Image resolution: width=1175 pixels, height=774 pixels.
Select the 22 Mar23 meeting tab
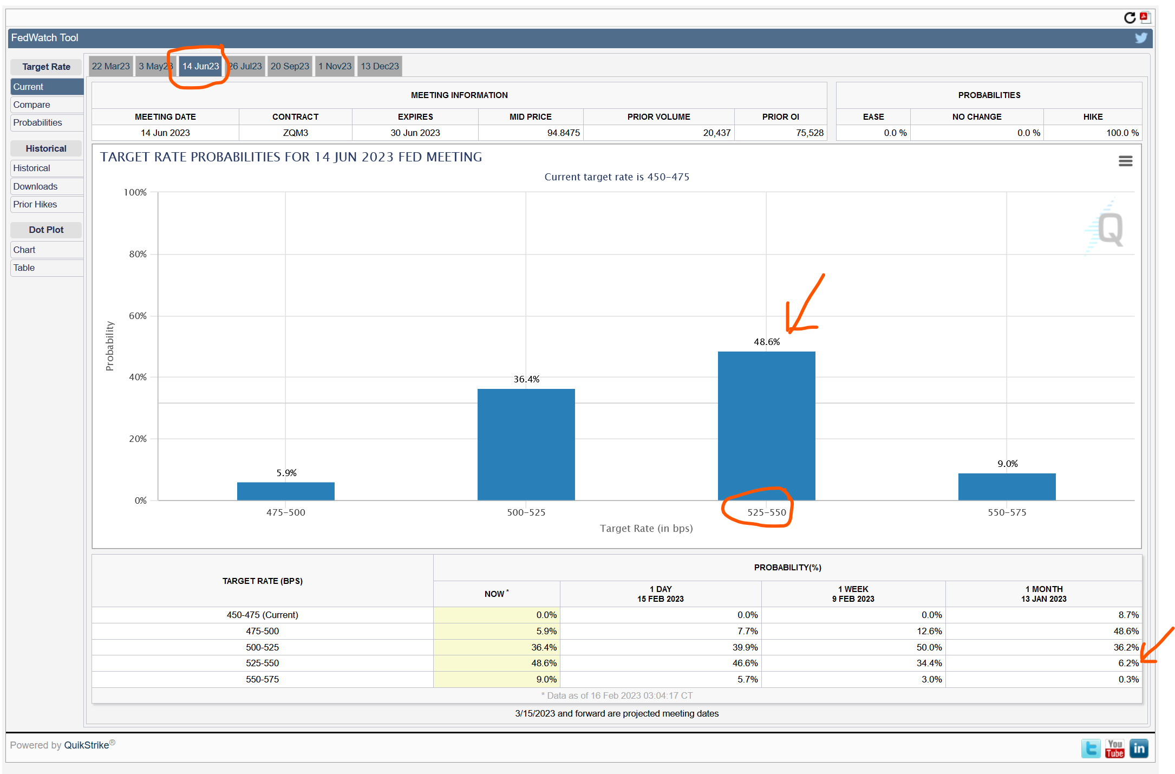pos(111,66)
